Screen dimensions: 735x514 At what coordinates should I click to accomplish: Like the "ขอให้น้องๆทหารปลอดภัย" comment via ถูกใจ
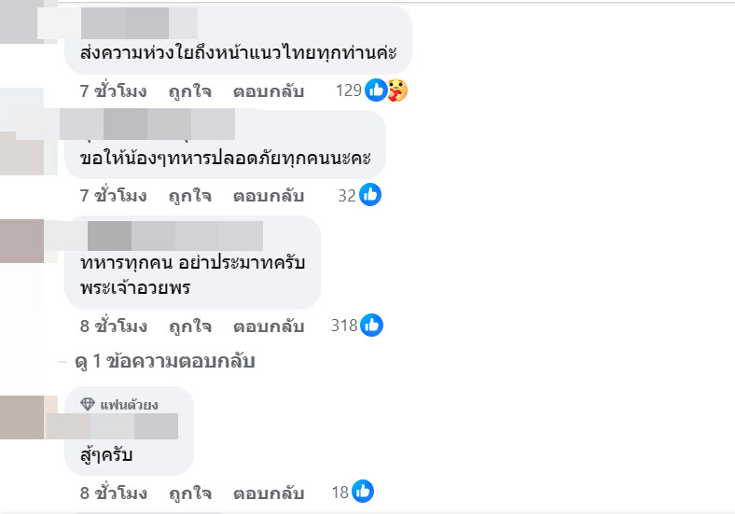pos(190,196)
